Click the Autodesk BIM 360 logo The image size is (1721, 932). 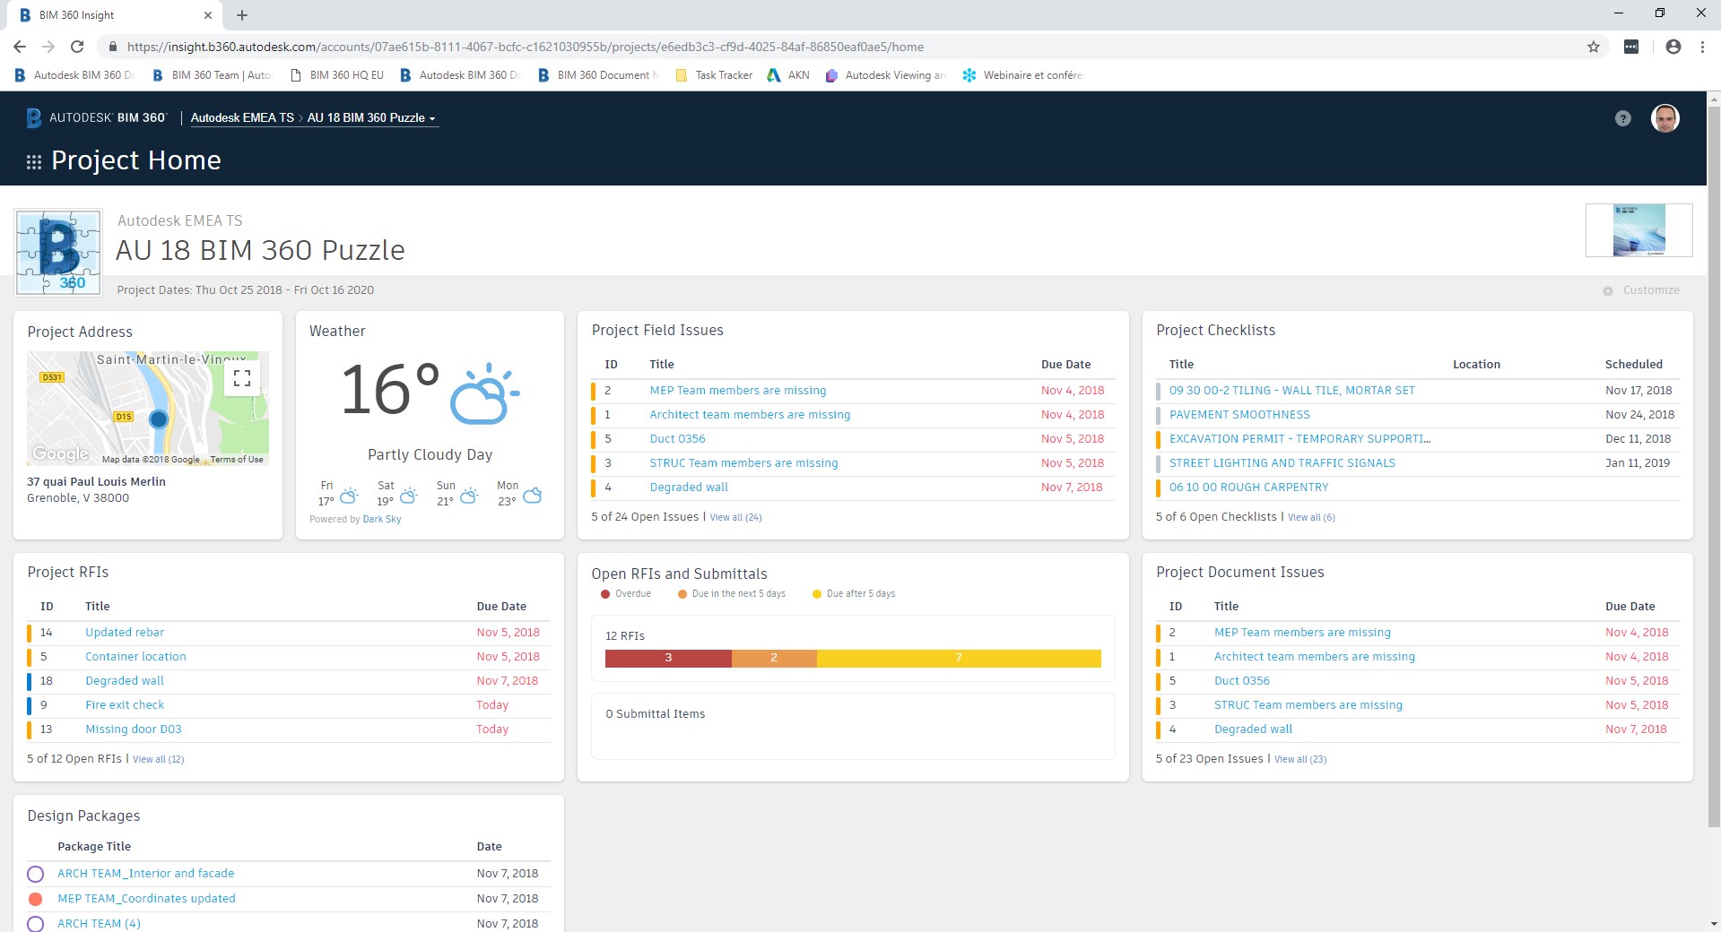coord(97,117)
